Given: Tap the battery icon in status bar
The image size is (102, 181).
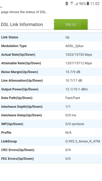Looking at the screenshot, I should (x=88, y=4).
